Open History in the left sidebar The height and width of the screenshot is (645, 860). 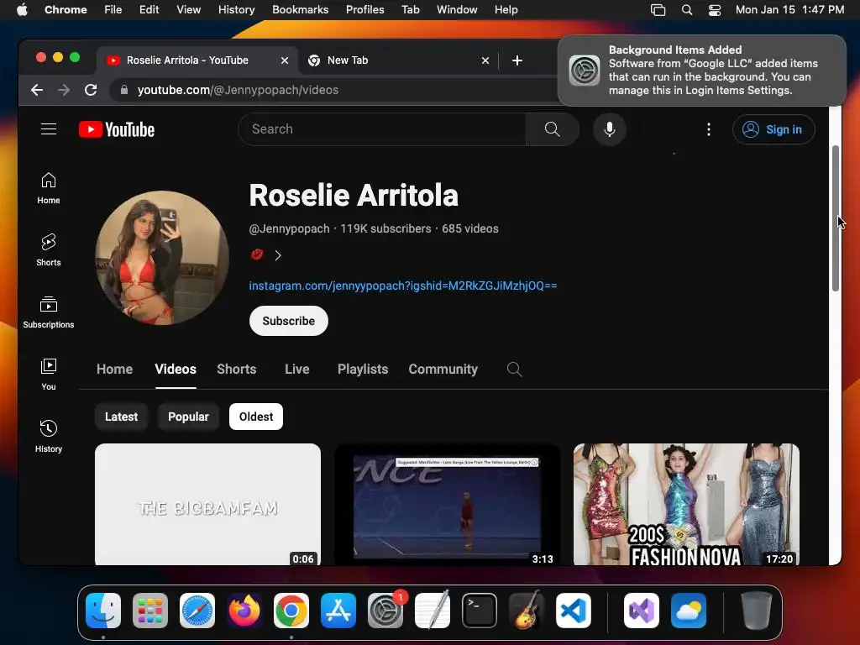coord(48,436)
